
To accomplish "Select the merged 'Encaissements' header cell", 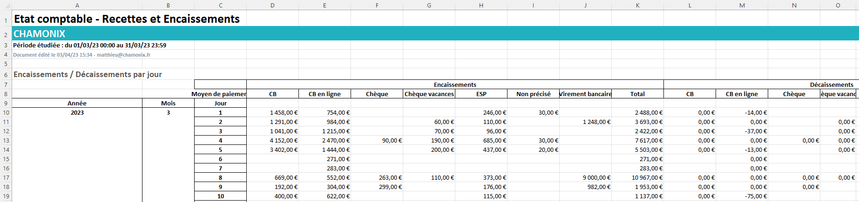I will [454, 85].
